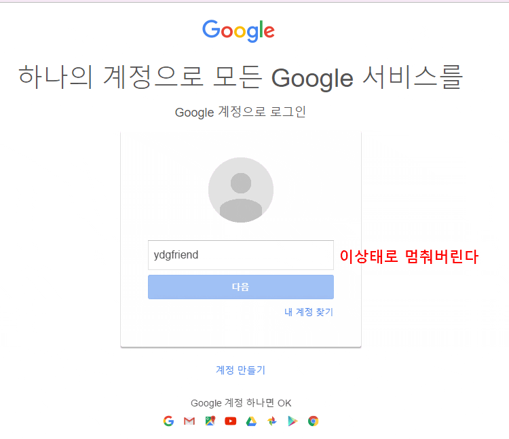Image resolution: width=509 pixels, height=439 pixels.
Task: Open the 내 계정 찾기 link
Action: coord(309,312)
